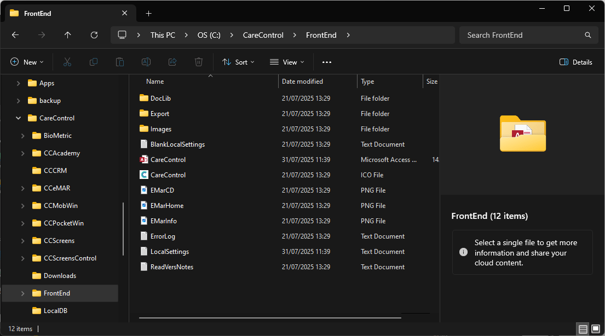Image resolution: width=605 pixels, height=336 pixels.
Task: Select CCCRM folder in the tree
Action: [x=55, y=171]
